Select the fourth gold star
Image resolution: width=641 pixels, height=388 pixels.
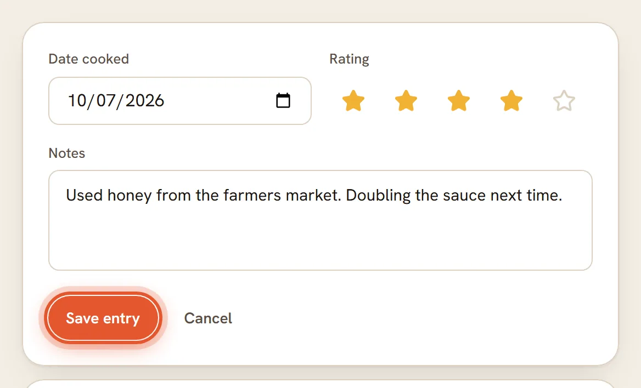[x=511, y=101]
